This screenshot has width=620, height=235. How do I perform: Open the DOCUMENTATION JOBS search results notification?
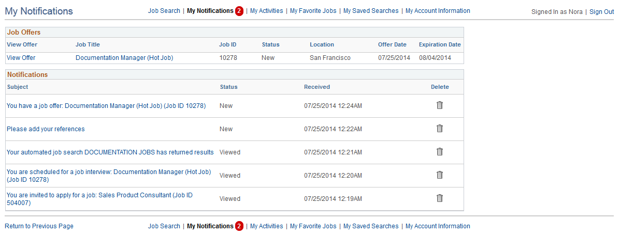pos(110,152)
